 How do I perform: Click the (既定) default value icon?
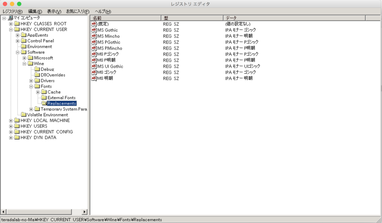tap(94, 24)
